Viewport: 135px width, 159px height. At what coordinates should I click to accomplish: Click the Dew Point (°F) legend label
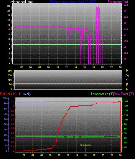(124, 94)
